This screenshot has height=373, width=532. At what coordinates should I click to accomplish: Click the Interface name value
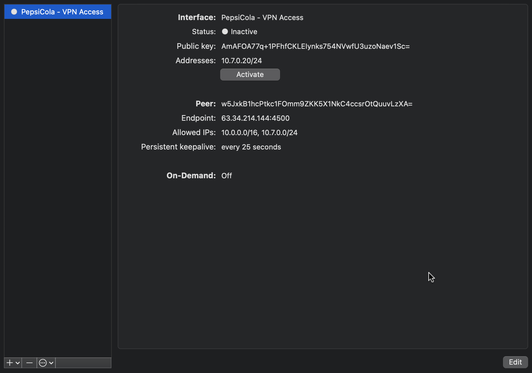pos(262,18)
